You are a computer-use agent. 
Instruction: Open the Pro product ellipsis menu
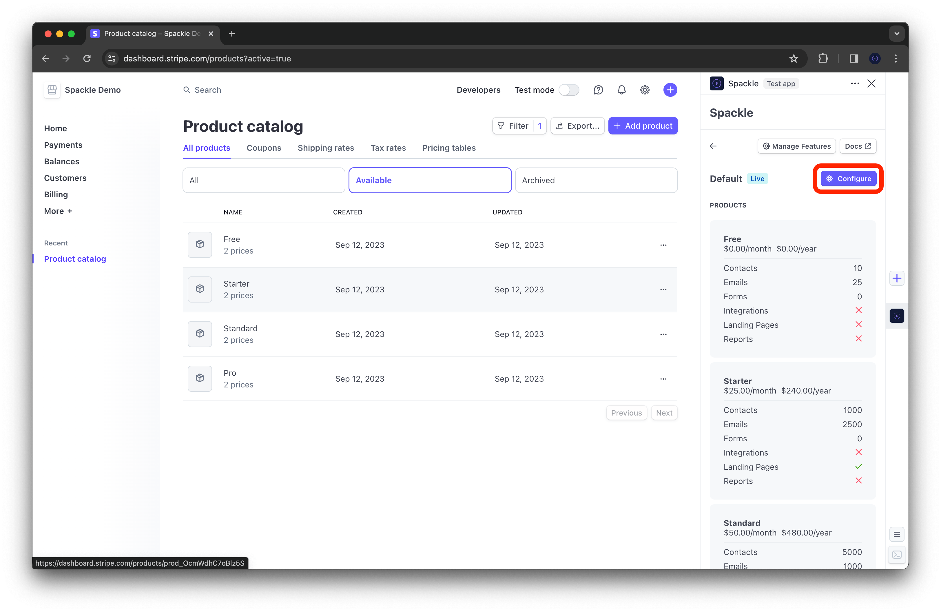coord(663,379)
